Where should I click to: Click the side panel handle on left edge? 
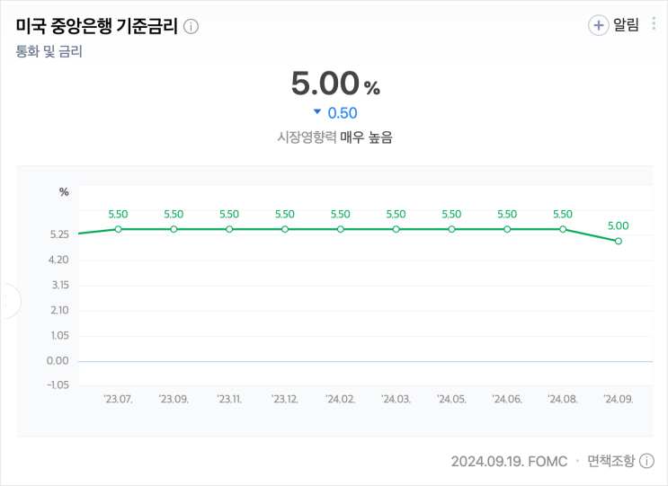coord(6,301)
